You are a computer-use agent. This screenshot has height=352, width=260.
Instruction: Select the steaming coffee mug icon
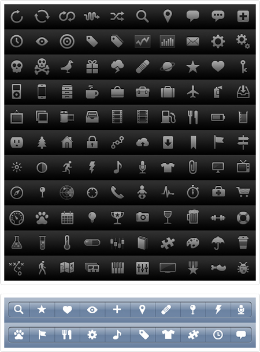pyautogui.click(x=92, y=92)
